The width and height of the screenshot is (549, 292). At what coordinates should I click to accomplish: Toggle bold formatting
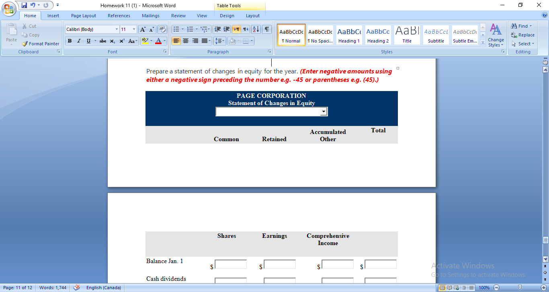pos(69,41)
